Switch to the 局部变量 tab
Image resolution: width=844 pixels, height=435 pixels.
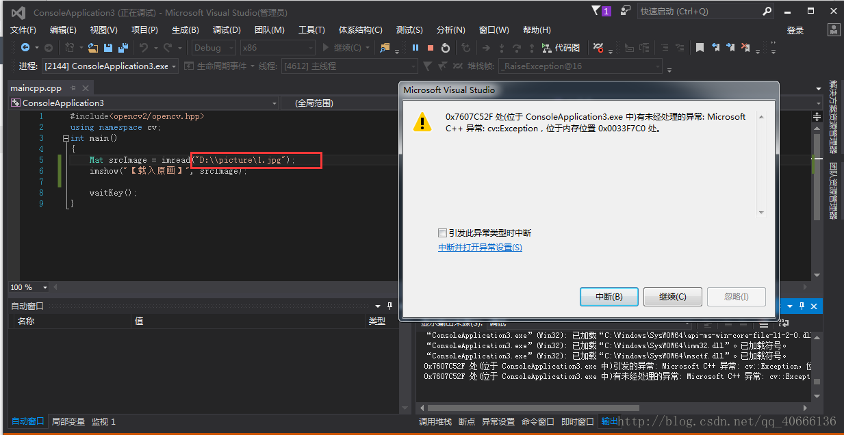click(68, 422)
